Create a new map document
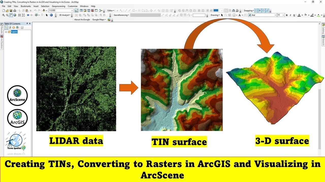 pos(3,11)
